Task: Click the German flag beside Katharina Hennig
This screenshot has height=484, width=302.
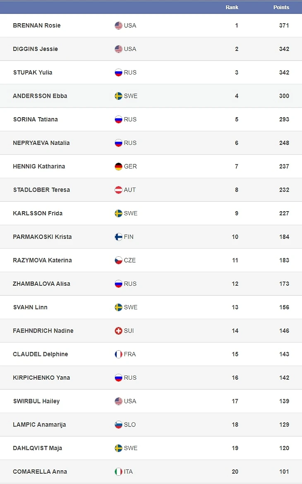Action: pos(118,166)
